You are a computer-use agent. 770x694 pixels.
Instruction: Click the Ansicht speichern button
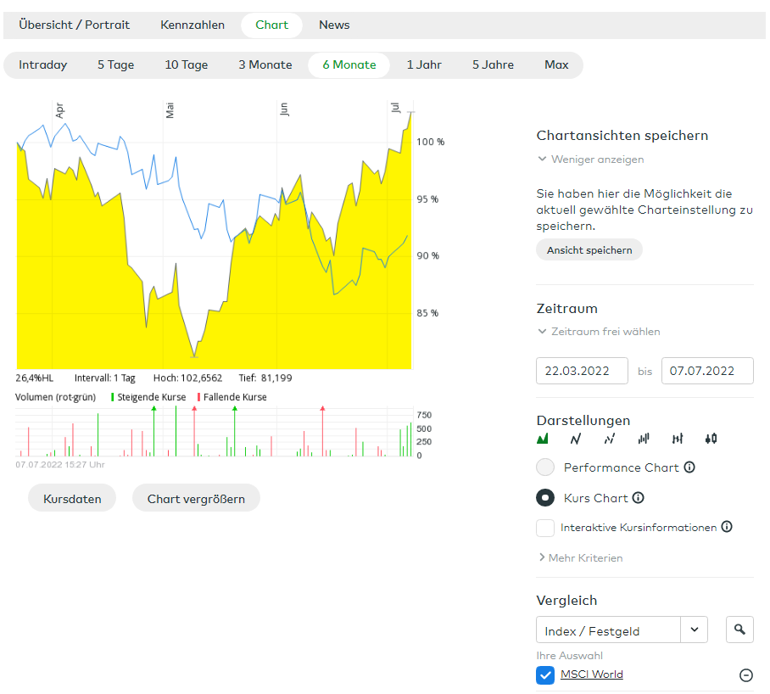589,250
